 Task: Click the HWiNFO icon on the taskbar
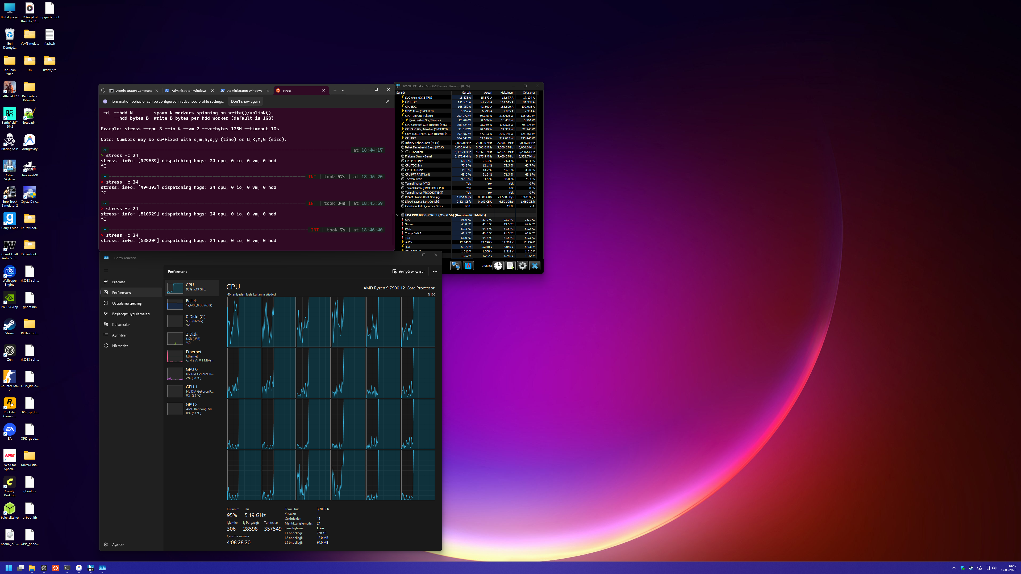[x=91, y=568]
